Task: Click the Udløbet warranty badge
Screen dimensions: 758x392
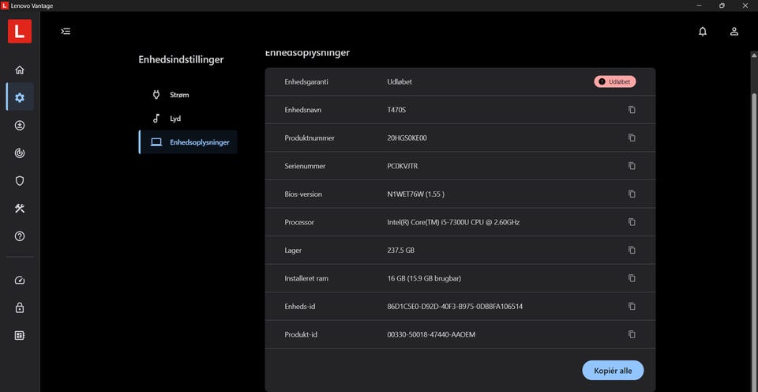Action: pos(615,81)
